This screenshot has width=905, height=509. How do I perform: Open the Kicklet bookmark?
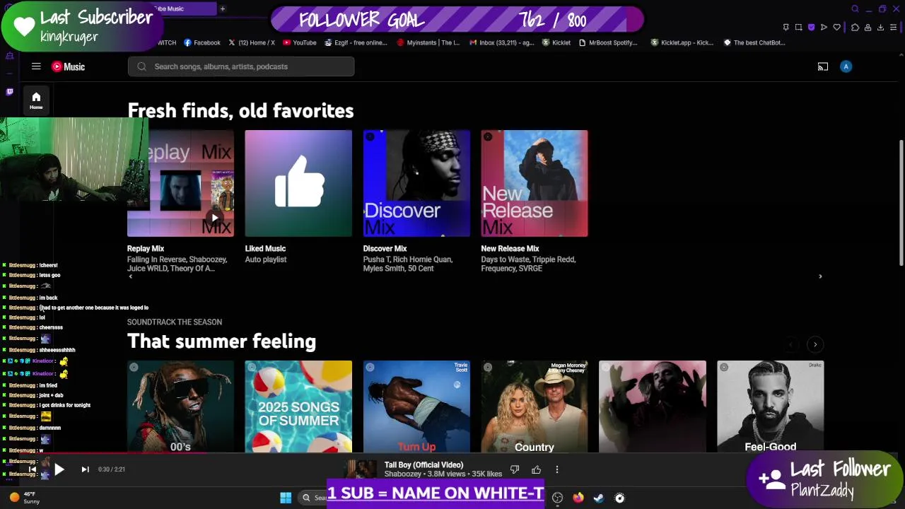(556, 42)
